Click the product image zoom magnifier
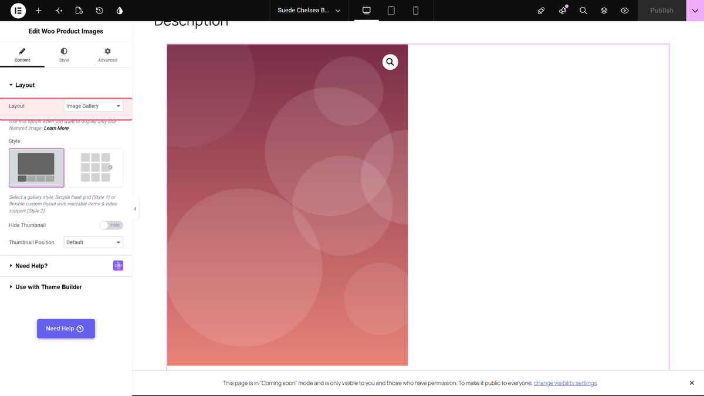Viewport: 704px width, 396px height. (x=390, y=62)
